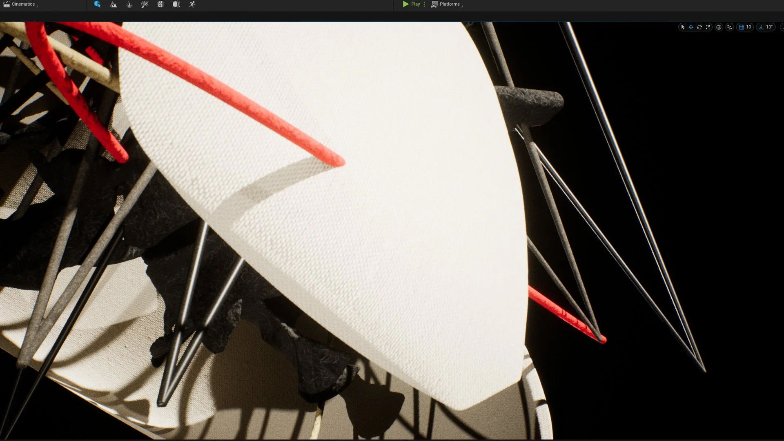Switch to Foliage mode
Screen dimensions: 784x441
coord(129,4)
